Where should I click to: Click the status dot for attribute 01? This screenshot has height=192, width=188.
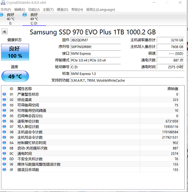point(4,94)
